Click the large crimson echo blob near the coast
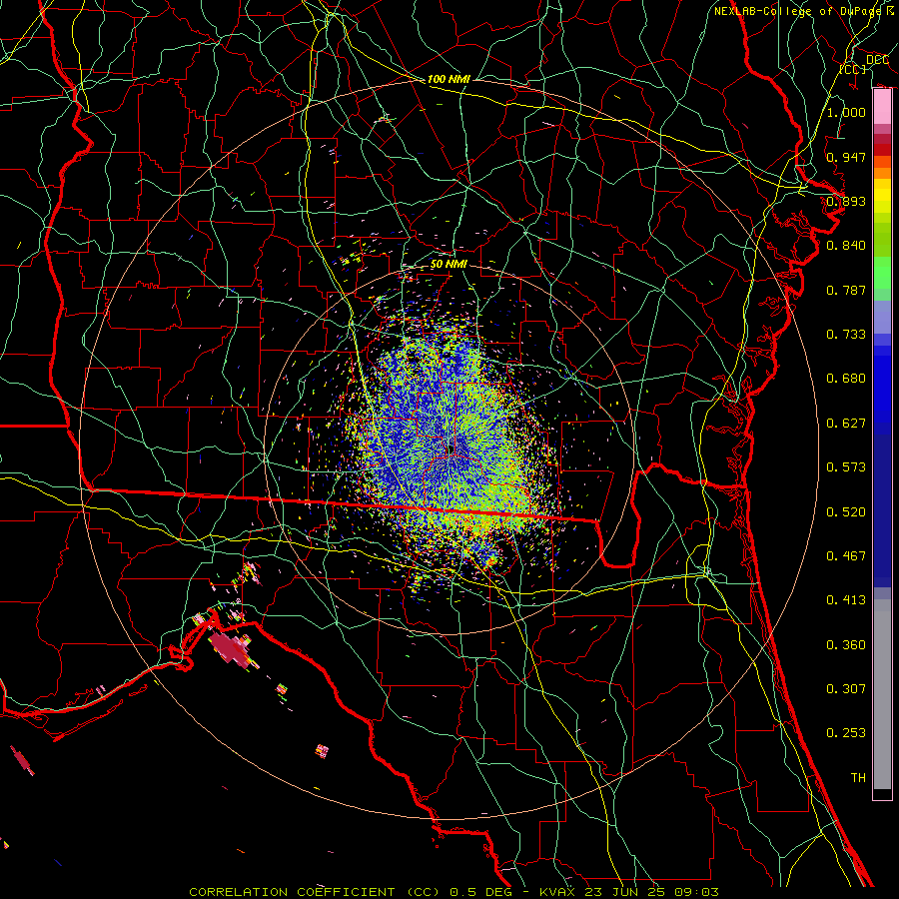Viewport: 899px width, 899px height. [x=231, y=648]
